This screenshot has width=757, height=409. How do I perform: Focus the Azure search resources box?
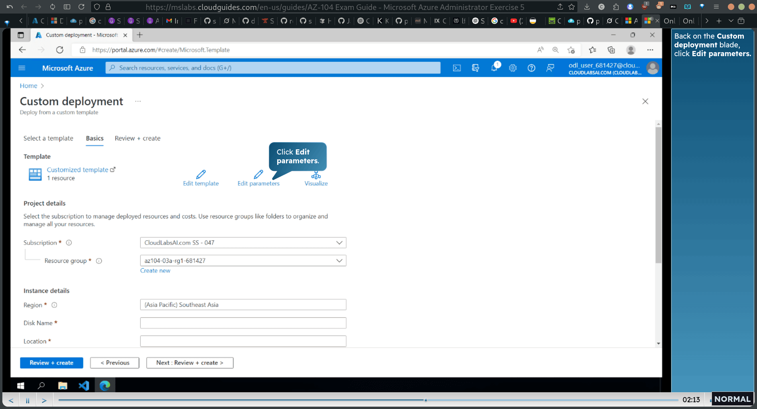coord(273,68)
